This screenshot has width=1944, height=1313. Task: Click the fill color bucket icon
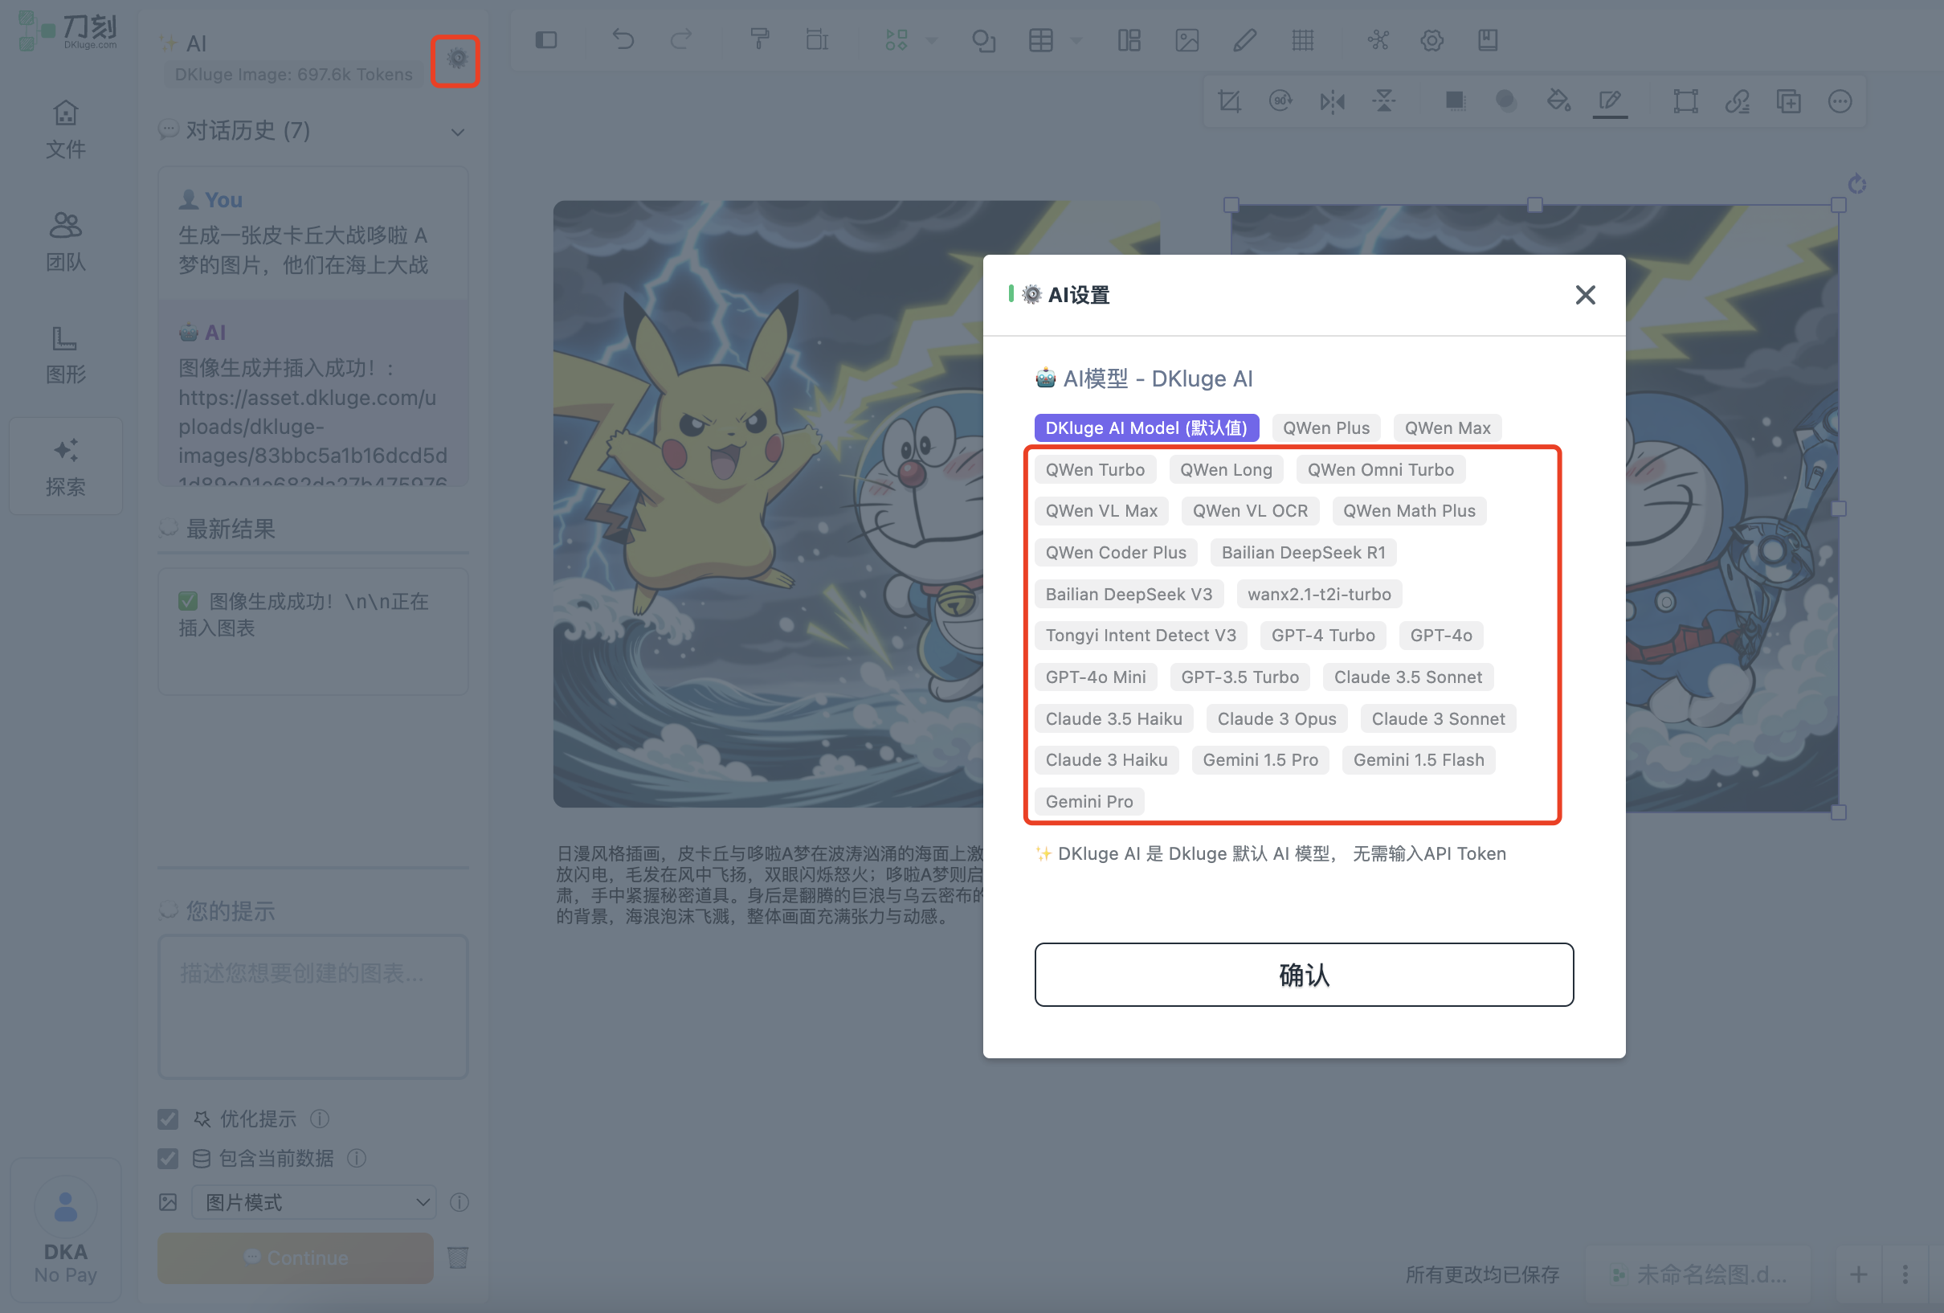pyautogui.click(x=1558, y=101)
